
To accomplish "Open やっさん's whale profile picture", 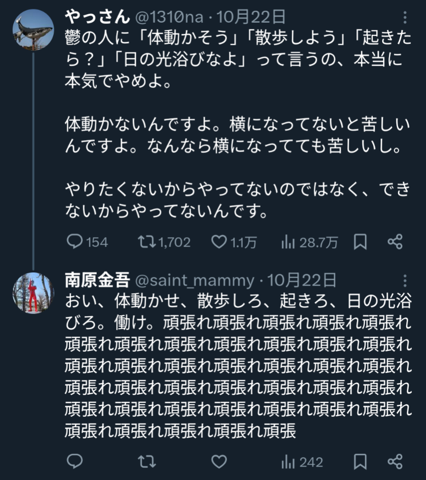I will coord(33,29).
